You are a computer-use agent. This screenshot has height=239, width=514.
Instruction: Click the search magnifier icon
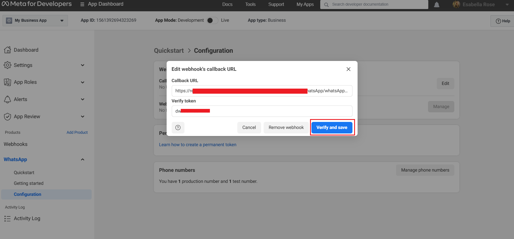coord(326,5)
